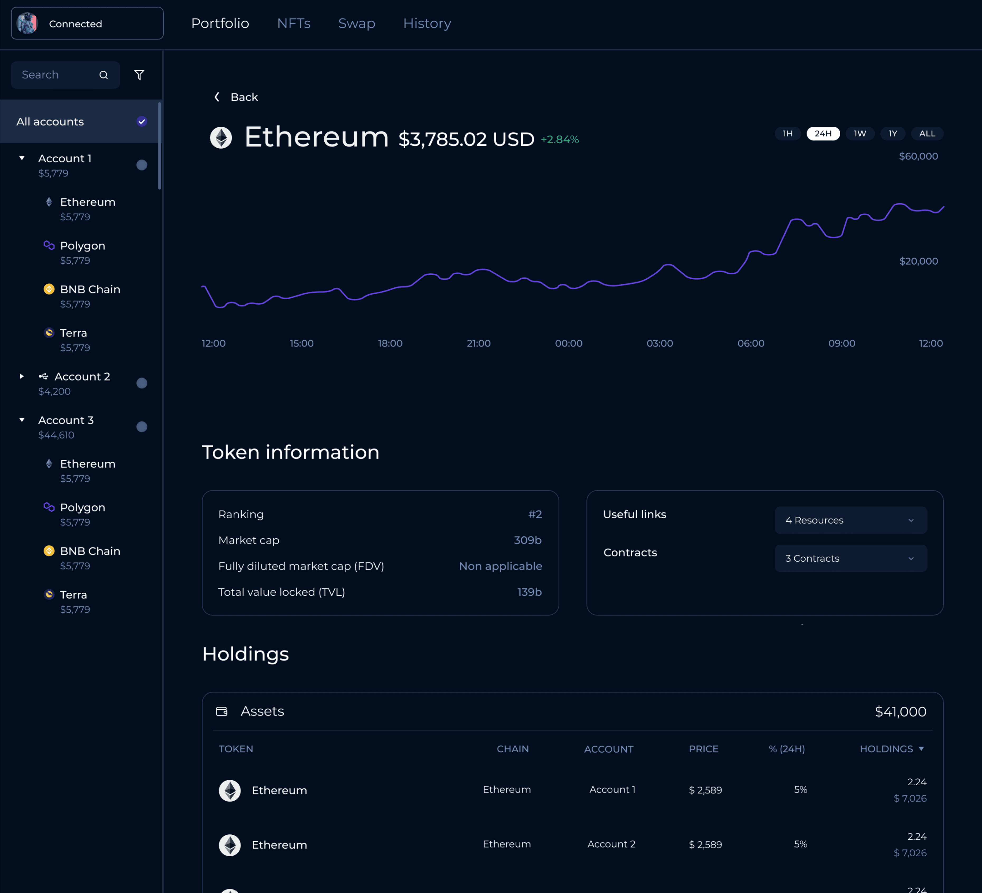Image resolution: width=982 pixels, height=893 pixels.
Task: Open the Swap tab
Action: 357,23
